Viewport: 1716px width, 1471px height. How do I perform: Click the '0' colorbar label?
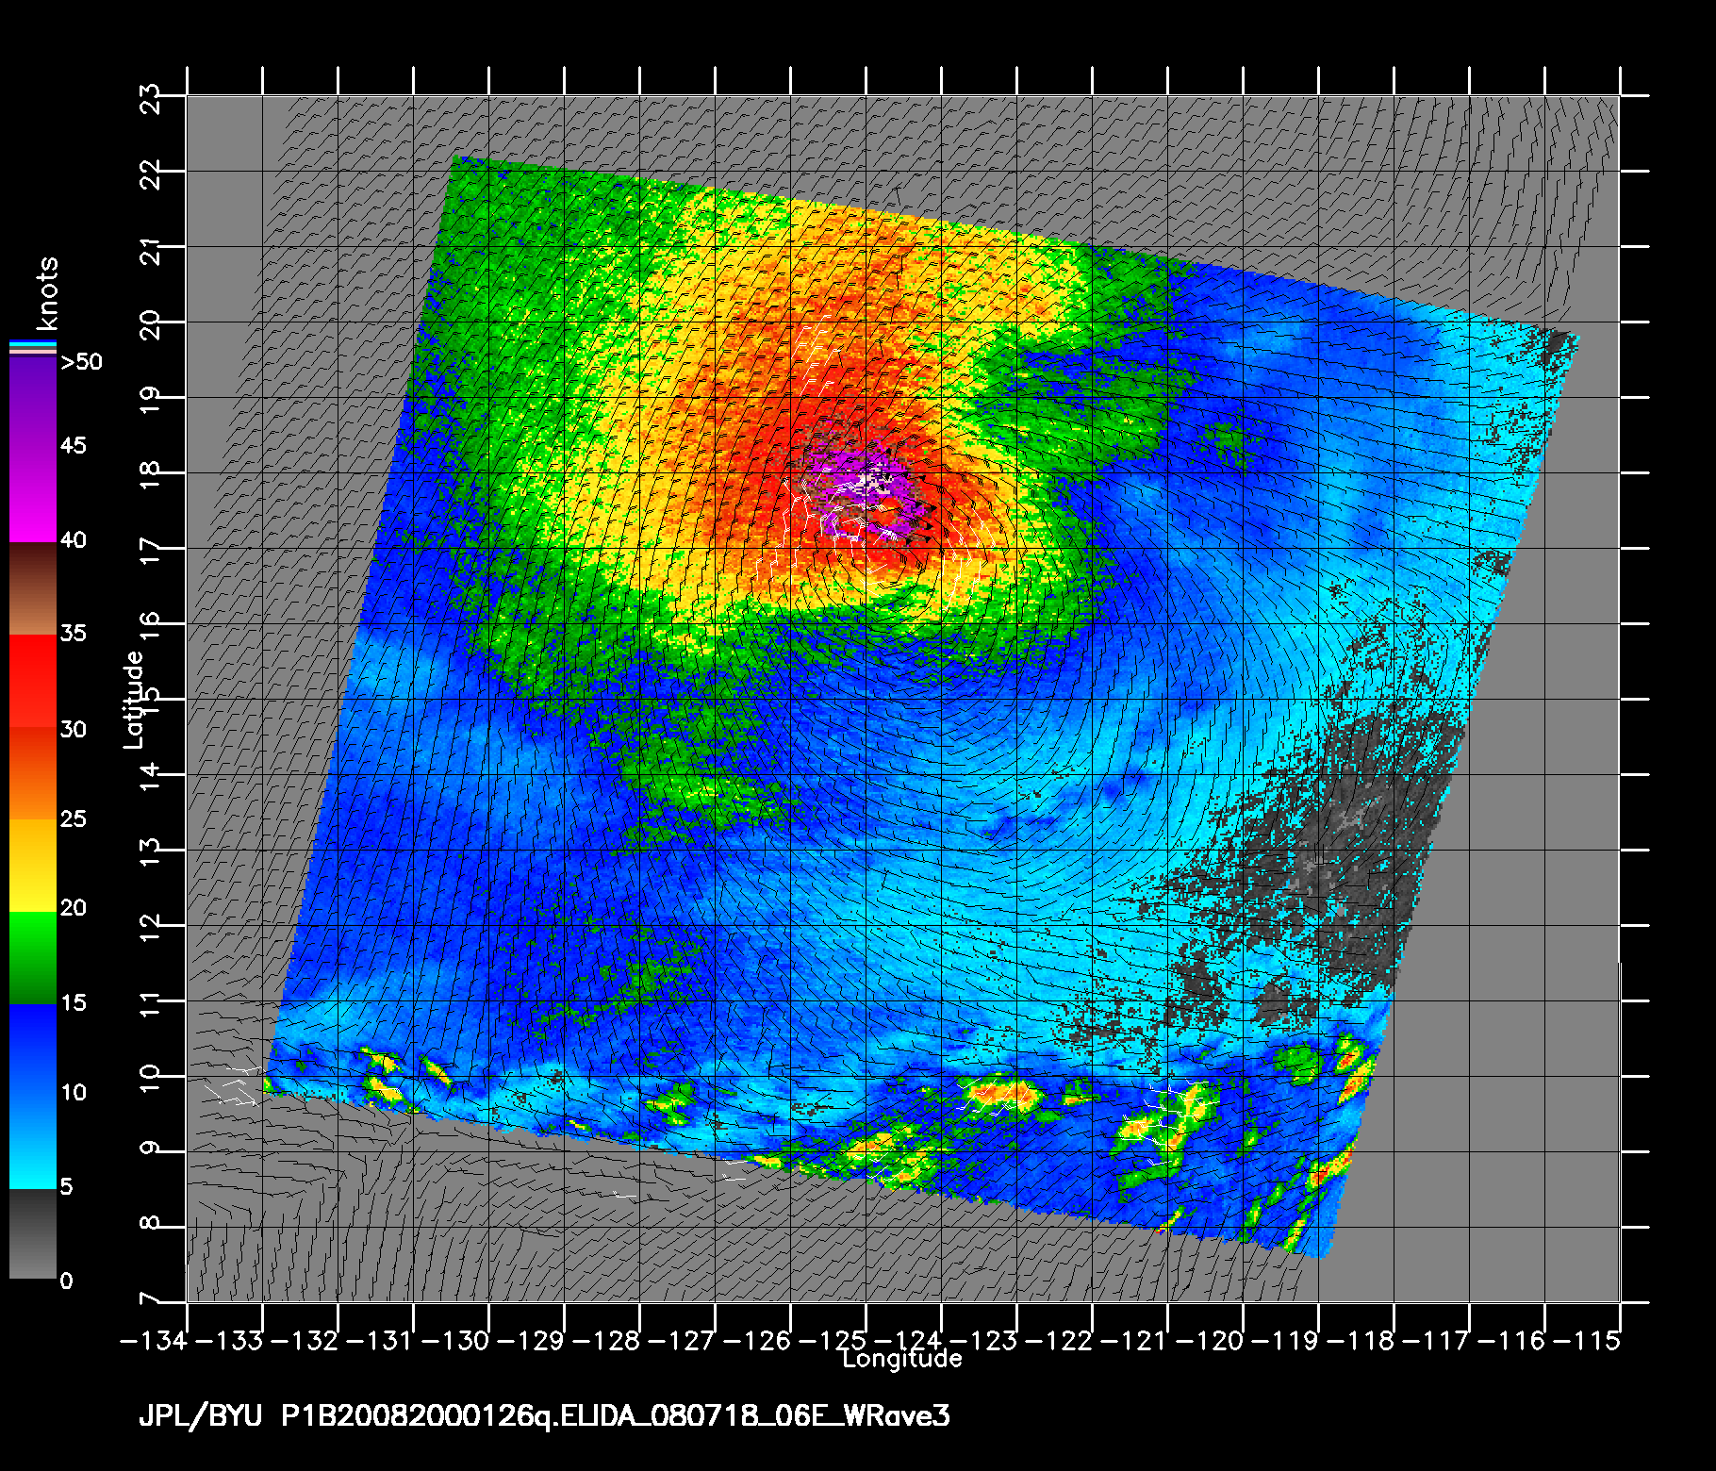coord(66,1281)
